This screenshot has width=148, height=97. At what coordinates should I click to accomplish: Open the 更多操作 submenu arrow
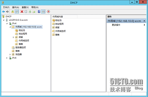pos(144,25)
